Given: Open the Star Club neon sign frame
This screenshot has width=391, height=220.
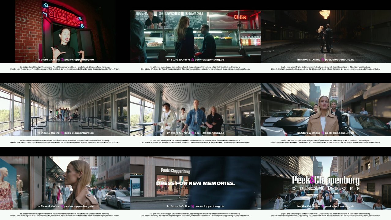Looking at the screenshot, I should 65,36.
